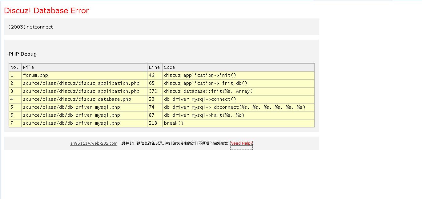Click the line number 87 cell
This screenshot has height=199, width=422.
pos(155,115)
